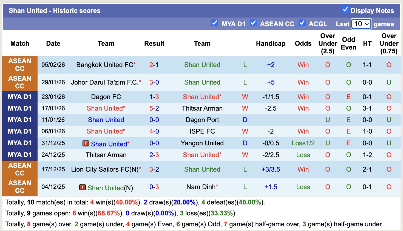Click the MYA D1 label for the 23/01/26 match
The image size is (403, 231).
[x=19, y=97]
